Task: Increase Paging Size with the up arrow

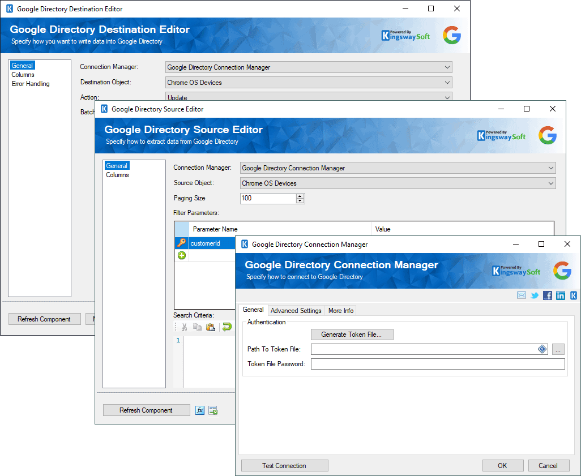Action: point(300,196)
